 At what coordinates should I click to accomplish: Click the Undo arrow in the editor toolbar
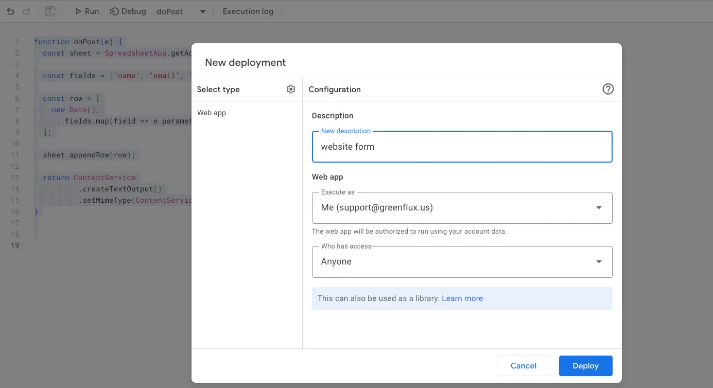[10, 11]
